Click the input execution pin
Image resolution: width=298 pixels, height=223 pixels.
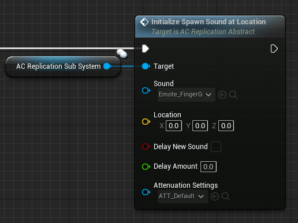[146, 49]
